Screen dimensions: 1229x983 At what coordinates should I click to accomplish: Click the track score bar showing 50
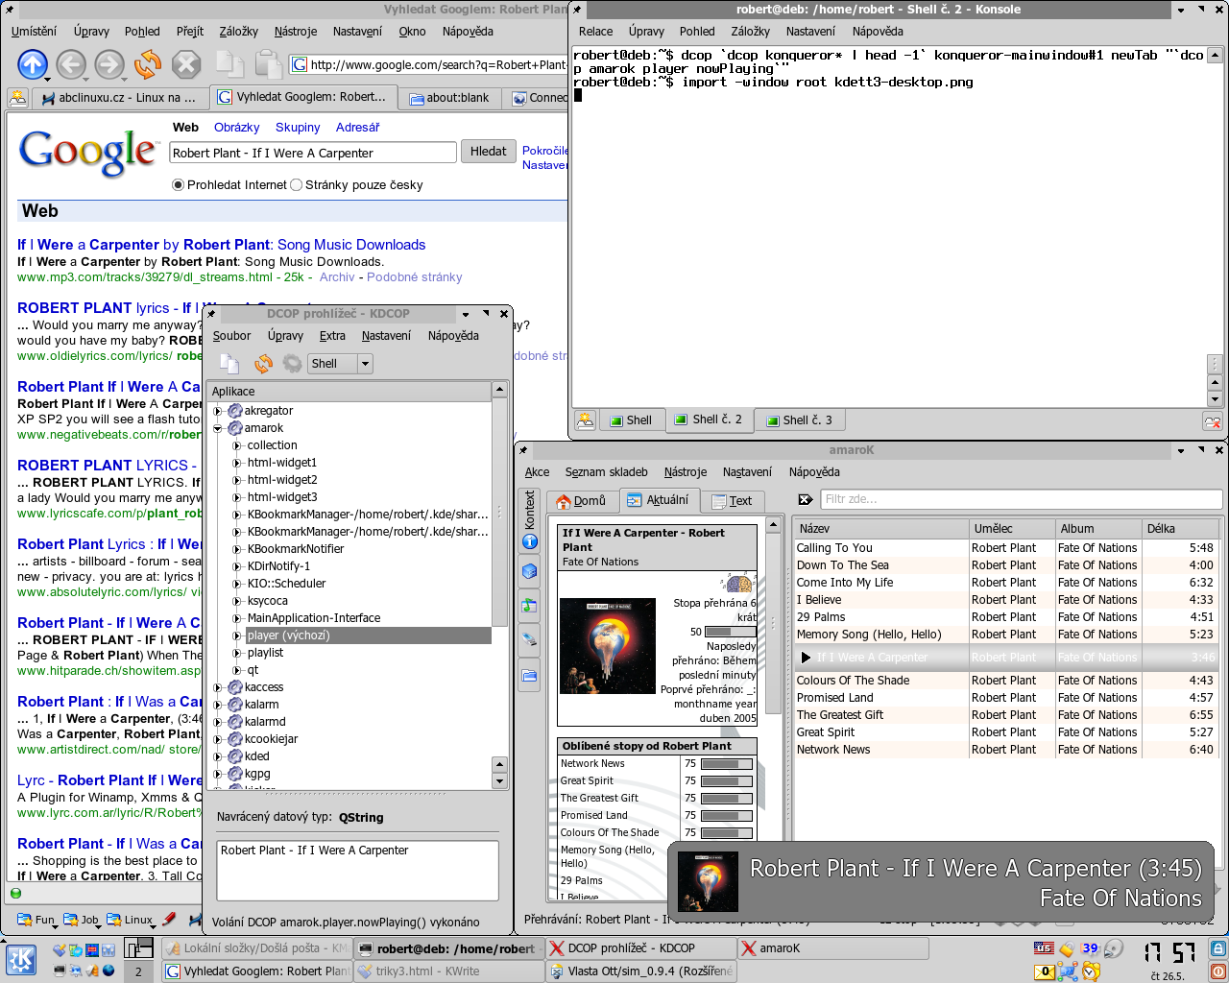click(x=730, y=632)
